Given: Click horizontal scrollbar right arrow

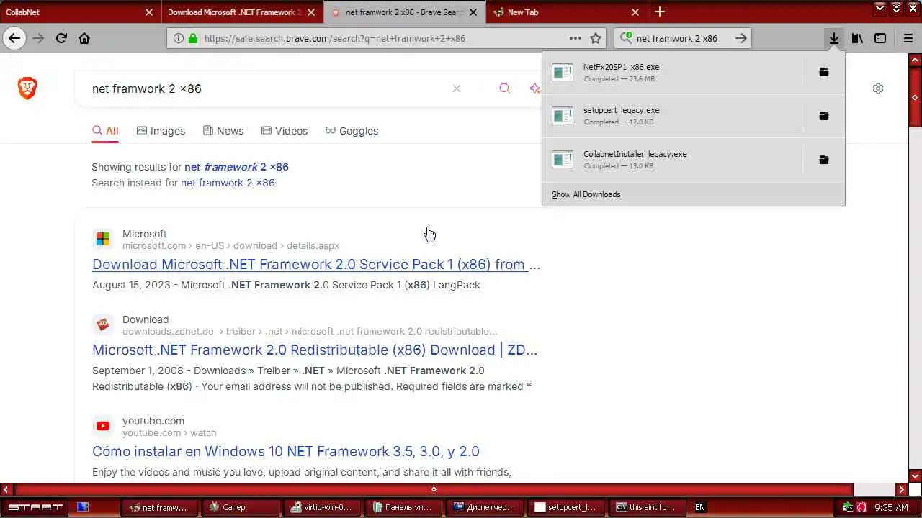Looking at the screenshot, I should point(901,489).
